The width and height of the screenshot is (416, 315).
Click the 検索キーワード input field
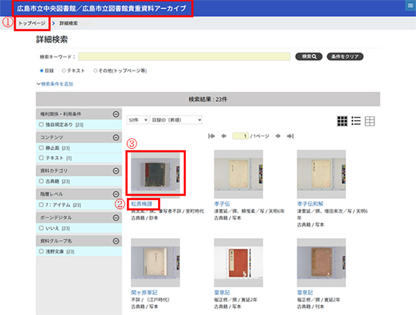(184, 57)
